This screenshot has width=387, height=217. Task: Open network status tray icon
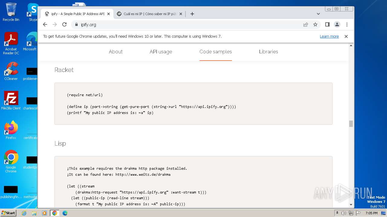click(351, 213)
